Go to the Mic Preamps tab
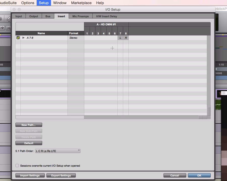This screenshot has width=227, height=181. (80, 16)
